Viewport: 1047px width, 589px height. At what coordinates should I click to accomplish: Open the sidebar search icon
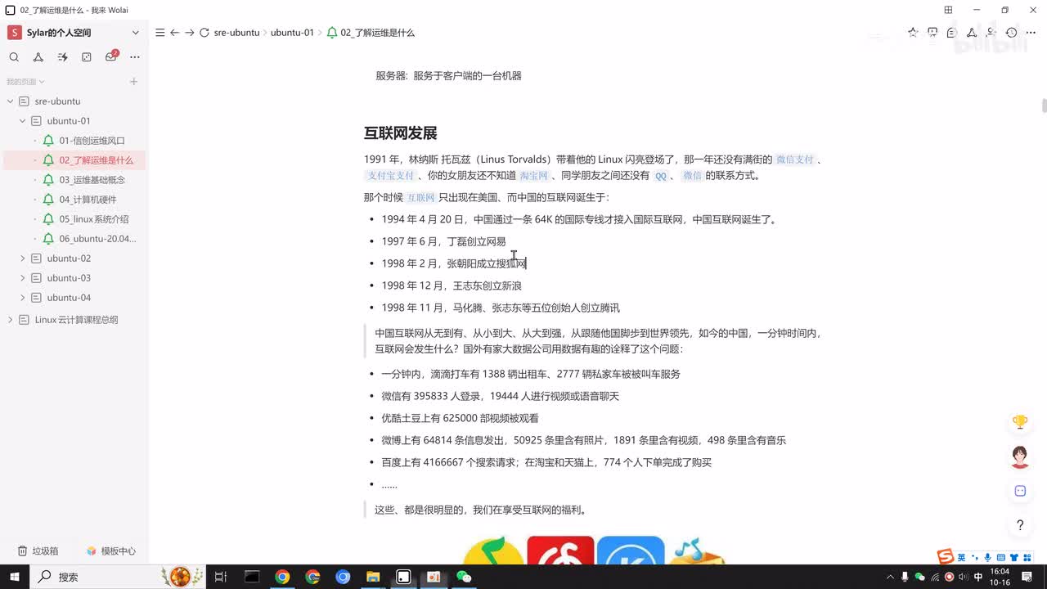click(14, 57)
